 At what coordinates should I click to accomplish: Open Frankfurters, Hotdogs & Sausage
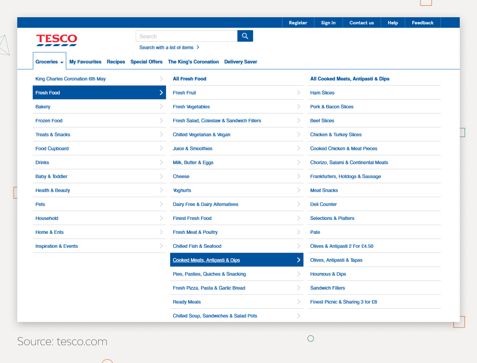click(345, 176)
